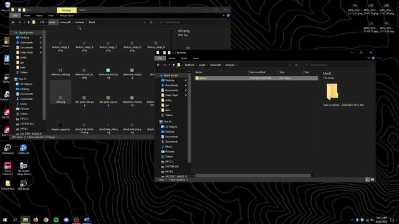Select block folder row in textures window
The height and width of the screenshot is (224, 399).
[x=256, y=78]
